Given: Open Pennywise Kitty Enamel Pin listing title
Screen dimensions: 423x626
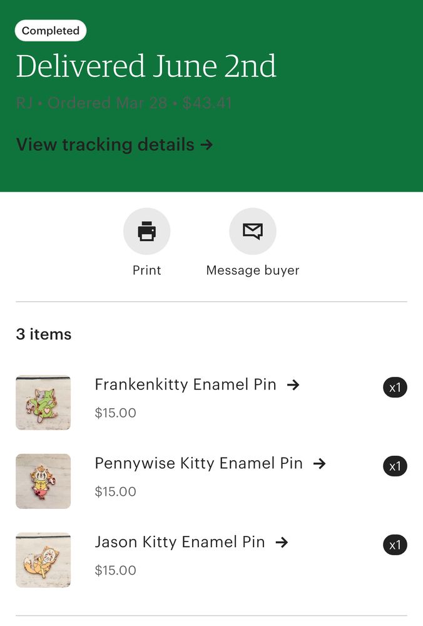Looking at the screenshot, I should pyautogui.click(x=198, y=463).
